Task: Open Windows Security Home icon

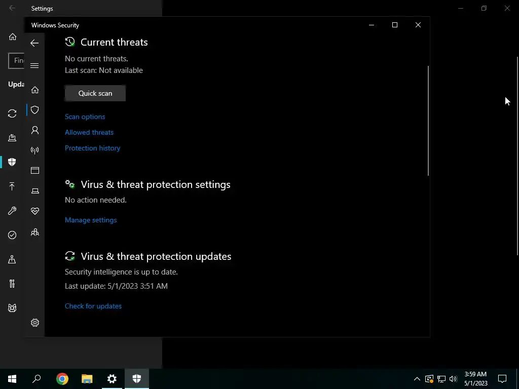Action: 35,90
